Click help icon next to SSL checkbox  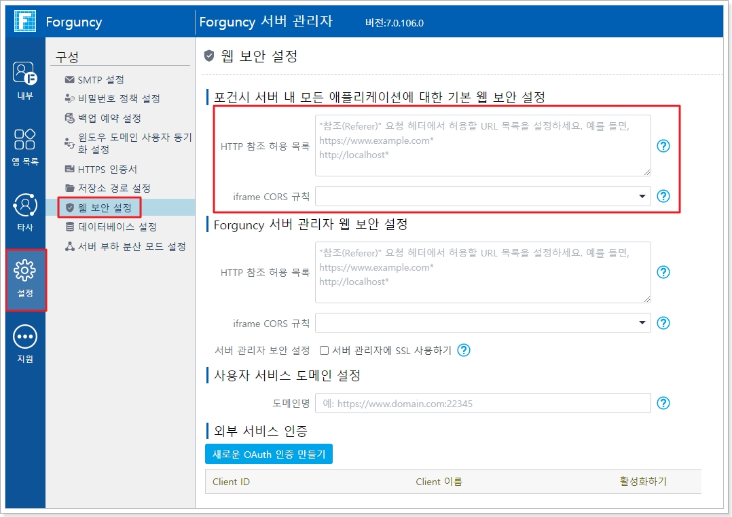click(x=464, y=350)
